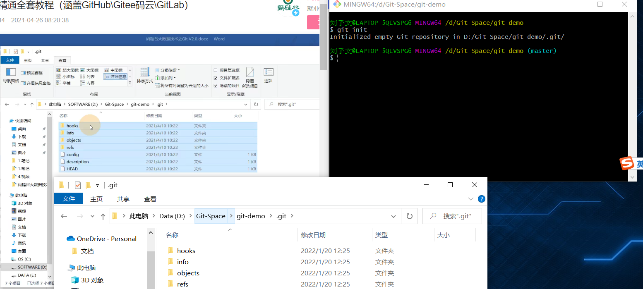Viewport: 643px width, 289px height.
Task: Go up one level in background Explorer
Action: 32,104
